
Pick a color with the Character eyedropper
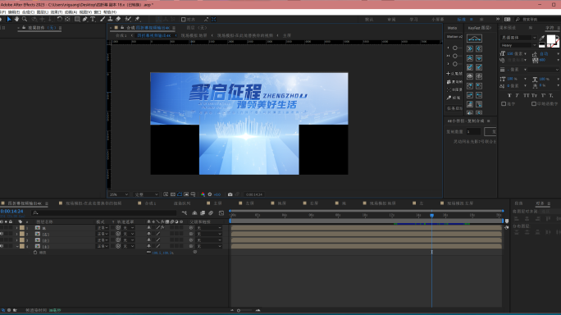tap(542, 39)
